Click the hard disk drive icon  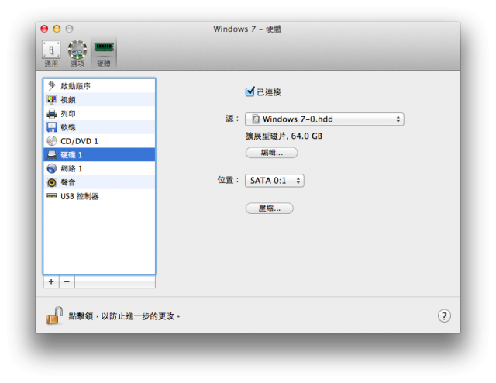coord(52,155)
